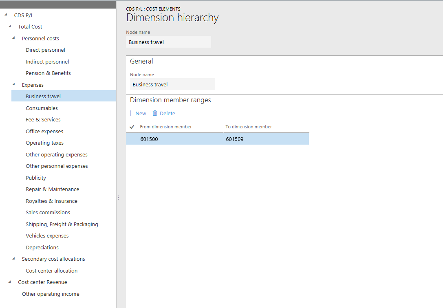The width and height of the screenshot is (443, 308).
Task: Select Other operating income at tree bottom
Action: [51, 294]
